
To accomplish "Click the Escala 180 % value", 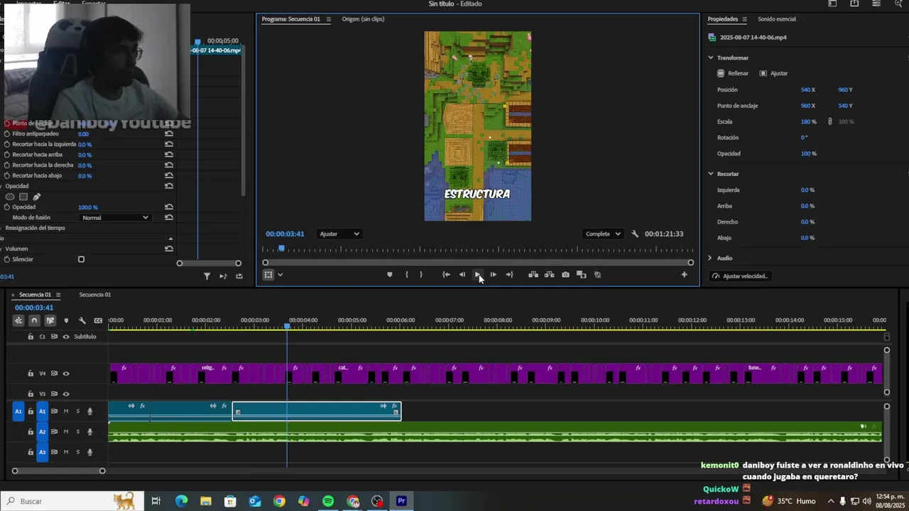I will (809, 122).
